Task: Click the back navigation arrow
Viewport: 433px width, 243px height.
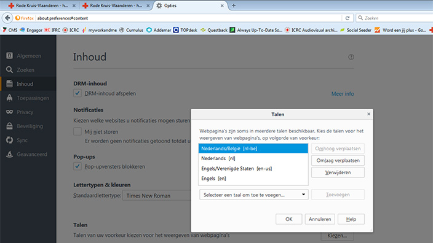Action: (7, 18)
